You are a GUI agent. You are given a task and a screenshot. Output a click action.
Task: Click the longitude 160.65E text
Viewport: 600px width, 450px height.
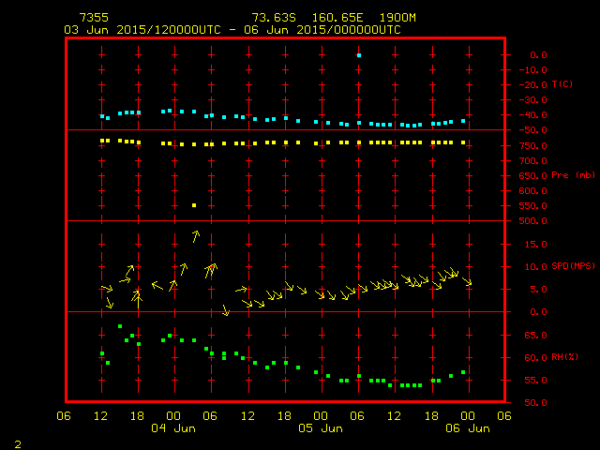coord(332,18)
